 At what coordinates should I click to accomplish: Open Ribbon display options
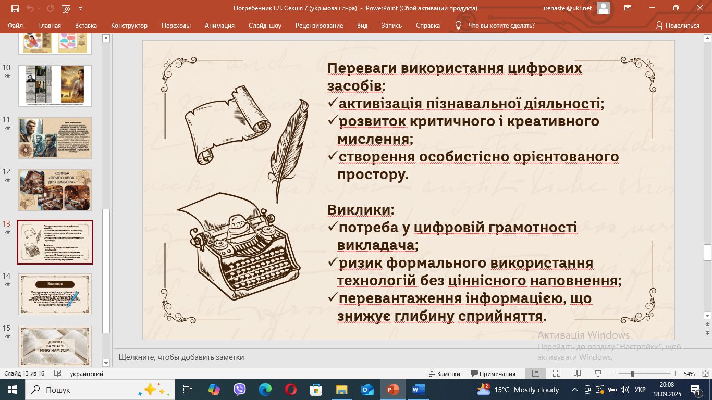coord(628,8)
